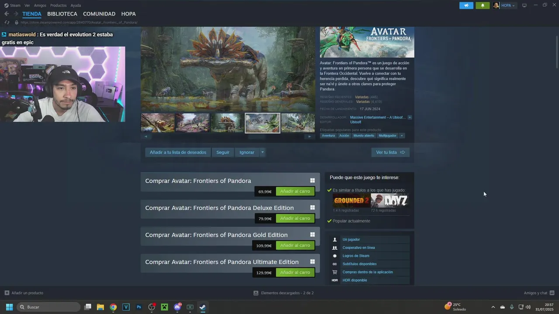The width and height of the screenshot is (559, 314).
Task: Open the Massive Entertainment developer link
Action: pyautogui.click(x=378, y=117)
